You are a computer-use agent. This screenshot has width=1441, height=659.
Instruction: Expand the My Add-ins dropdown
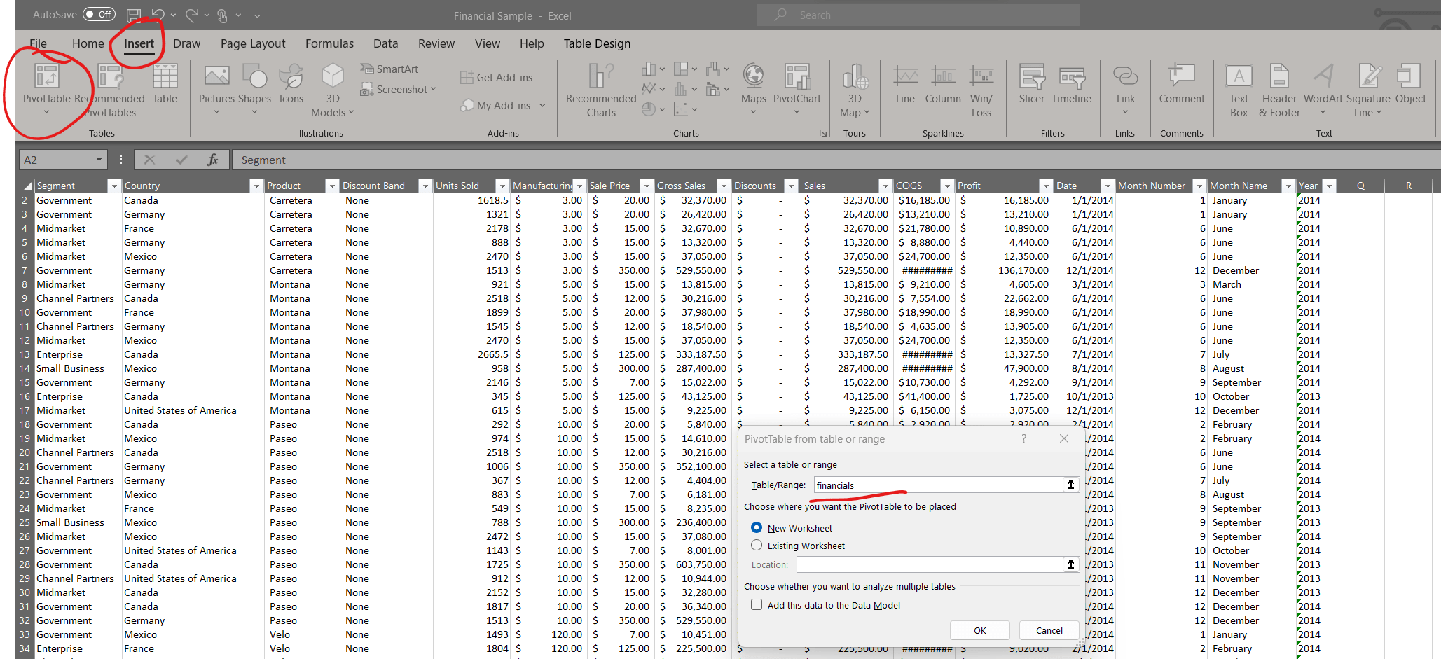coord(542,106)
